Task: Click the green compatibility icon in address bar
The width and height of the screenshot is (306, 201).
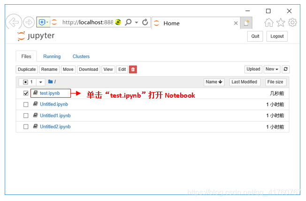Action: [x=118, y=22]
